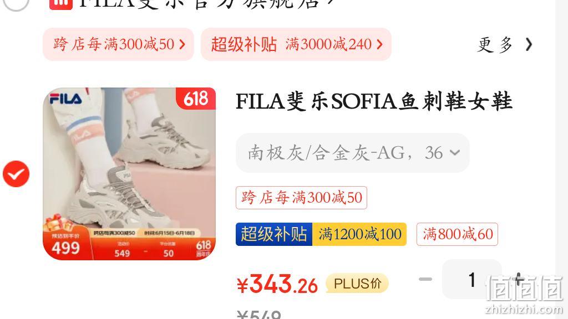The width and height of the screenshot is (568, 319).
Task: Click the 满800减60 promo tag
Action: coord(457,234)
